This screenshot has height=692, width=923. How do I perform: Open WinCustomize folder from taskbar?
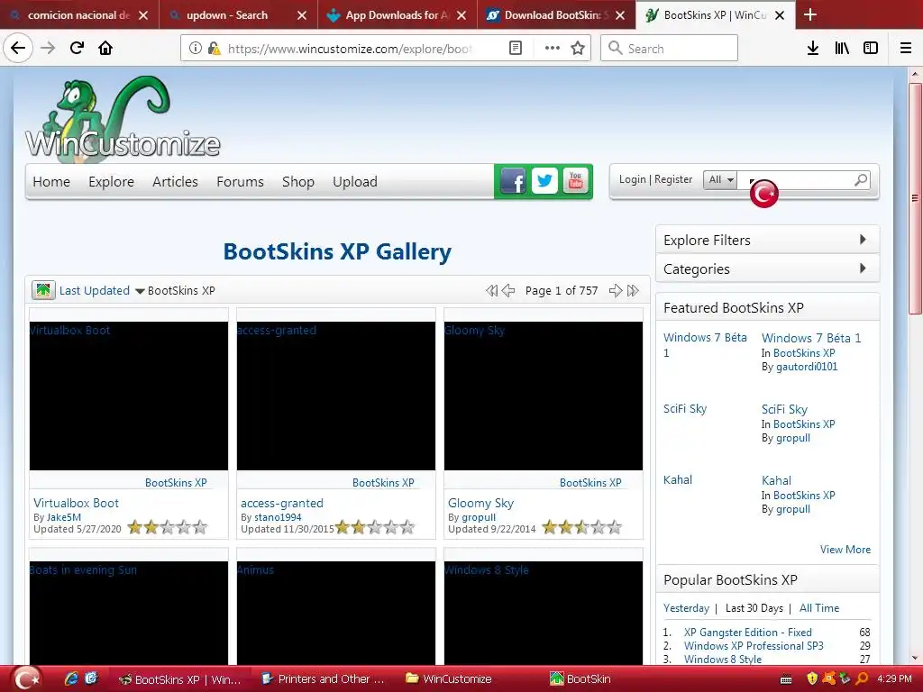450,679
